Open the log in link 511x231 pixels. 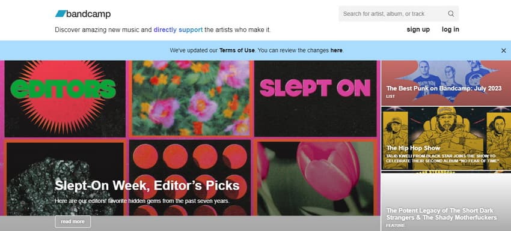coord(450,29)
